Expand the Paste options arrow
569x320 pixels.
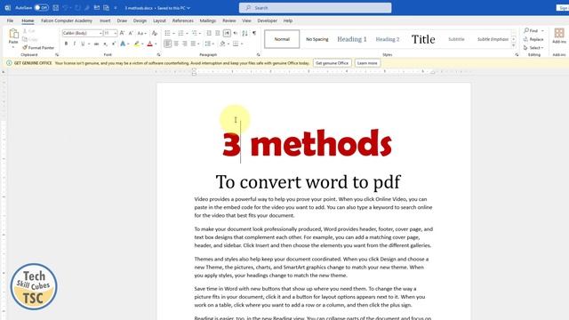13,47
